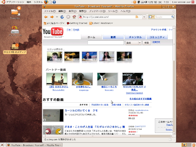Image resolution: width=196 pixels, height=147 pixels.
Task: Click the help question mark panel icon
Action: 54,2
